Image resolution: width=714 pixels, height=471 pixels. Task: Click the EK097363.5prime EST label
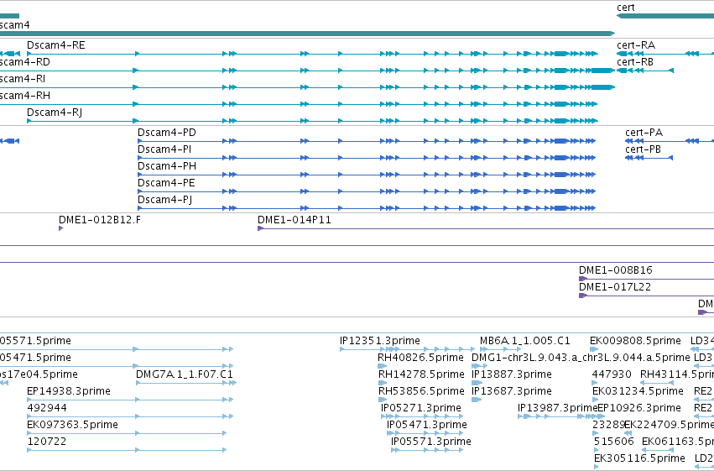[x=72, y=425]
